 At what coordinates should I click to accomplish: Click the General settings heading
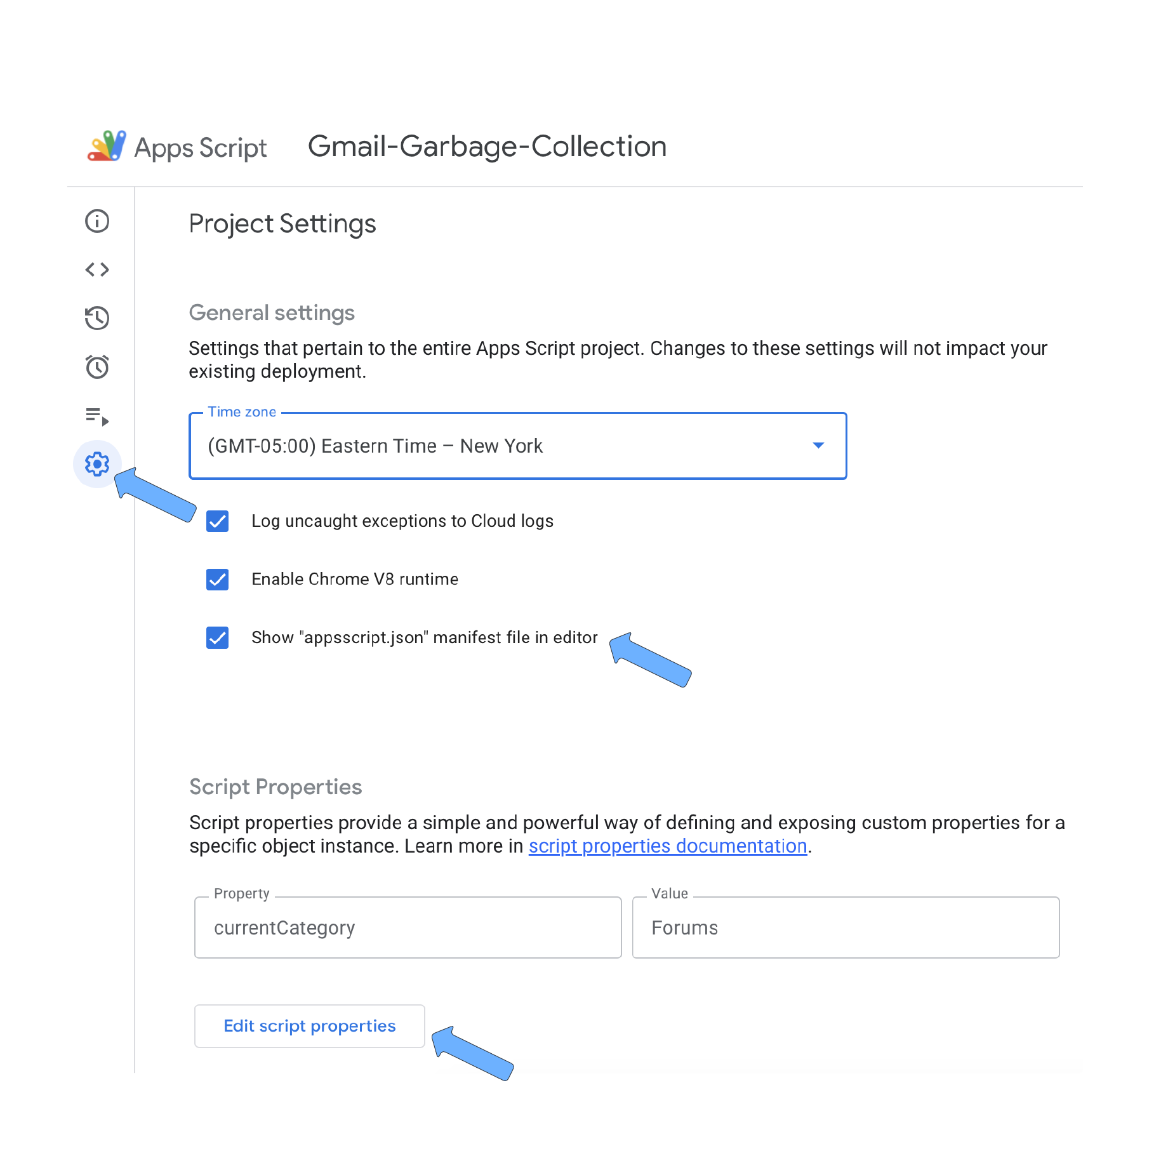click(x=272, y=312)
